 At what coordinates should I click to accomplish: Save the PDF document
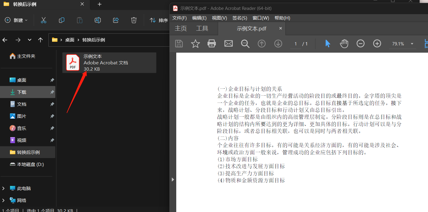pos(179,44)
